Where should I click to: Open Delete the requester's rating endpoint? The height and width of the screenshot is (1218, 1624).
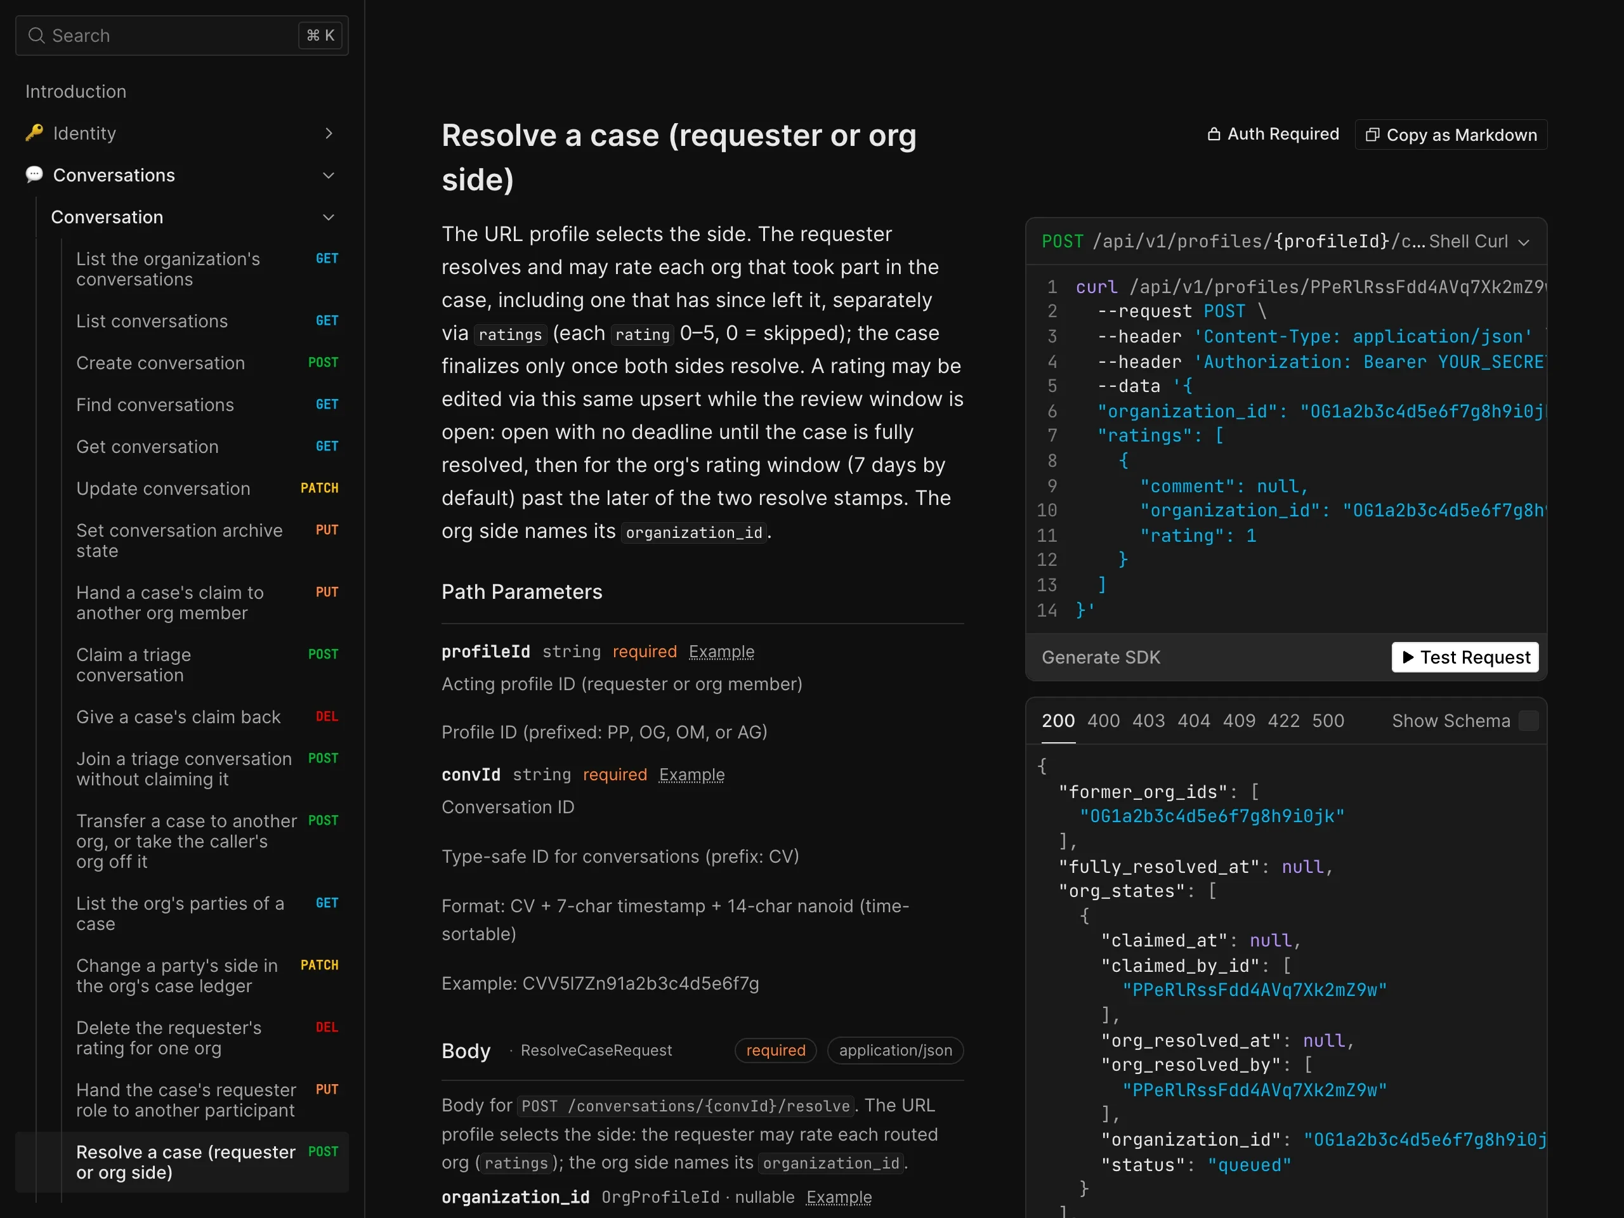182,1038
